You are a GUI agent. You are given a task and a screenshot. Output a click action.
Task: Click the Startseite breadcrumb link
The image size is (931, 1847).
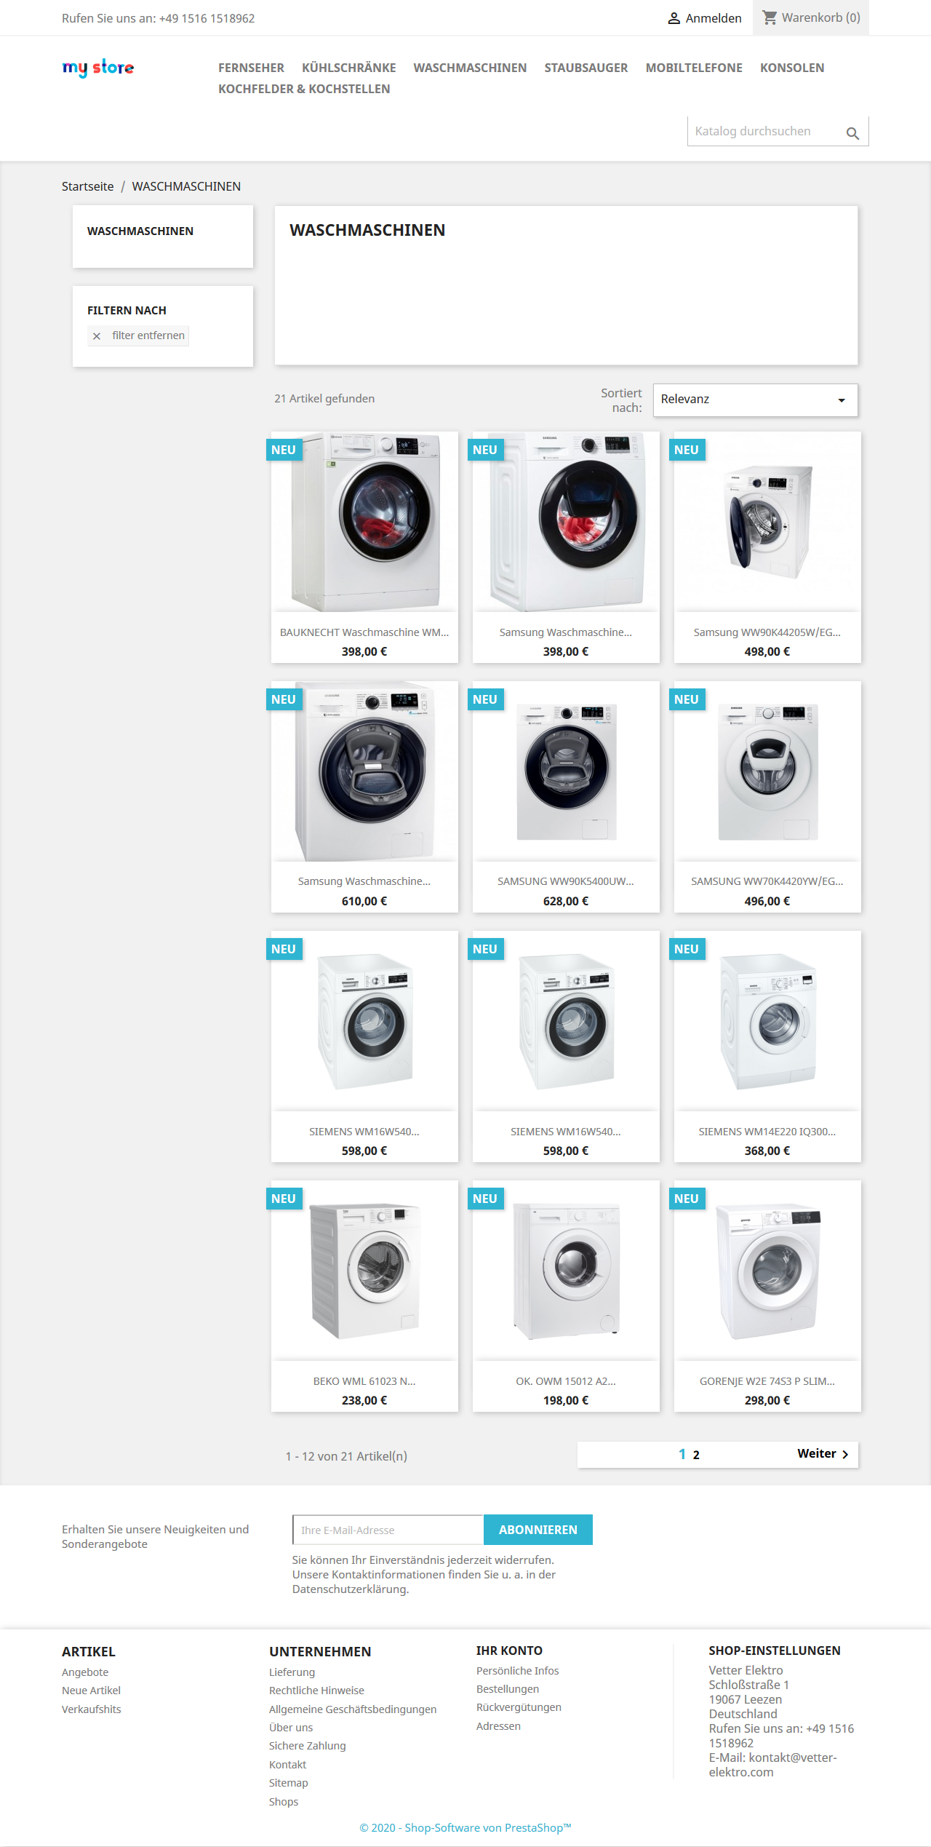(87, 186)
